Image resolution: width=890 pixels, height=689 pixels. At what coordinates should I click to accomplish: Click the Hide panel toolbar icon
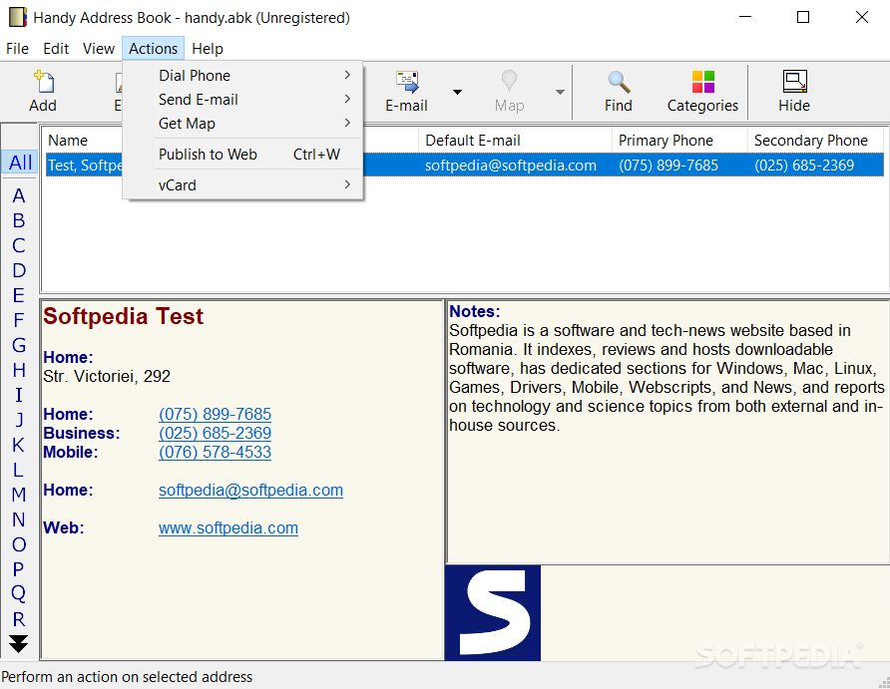[794, 81]
